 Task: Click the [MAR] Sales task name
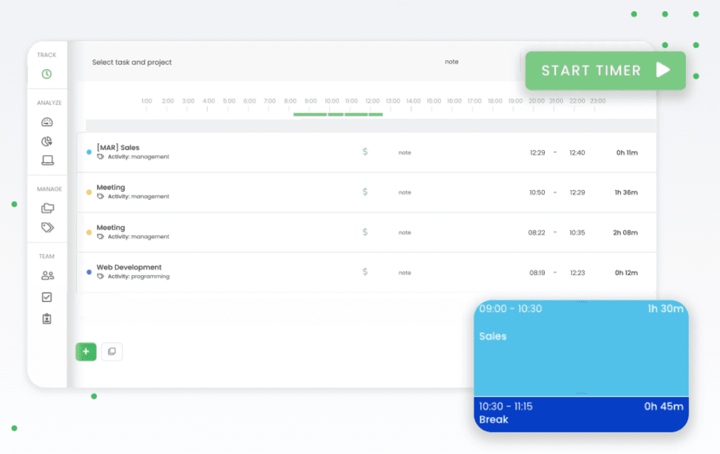pyautogui.click(x=118, y=147)
